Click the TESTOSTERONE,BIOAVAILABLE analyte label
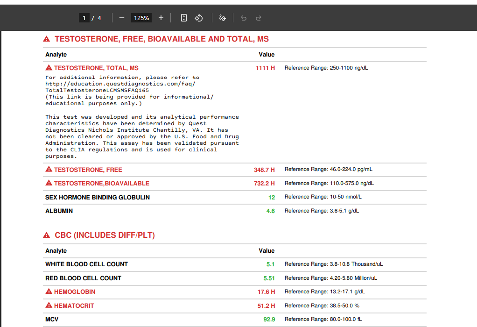The image size is (477, 327). click(x=102, y=183)
